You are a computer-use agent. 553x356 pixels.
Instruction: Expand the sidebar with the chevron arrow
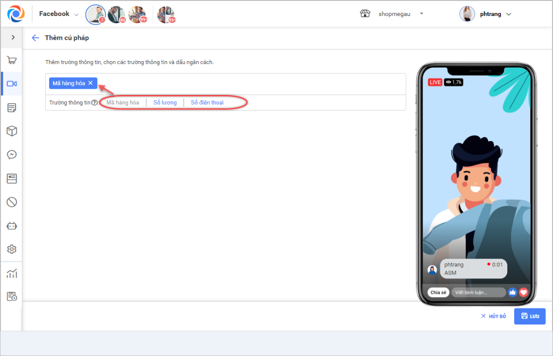pyautogui.click(x=13, y=37)
